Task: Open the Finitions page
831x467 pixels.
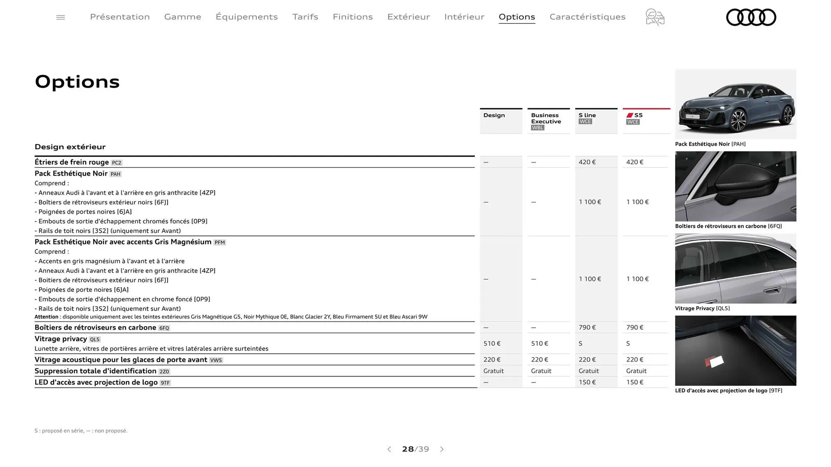Action: click(353, 17)
